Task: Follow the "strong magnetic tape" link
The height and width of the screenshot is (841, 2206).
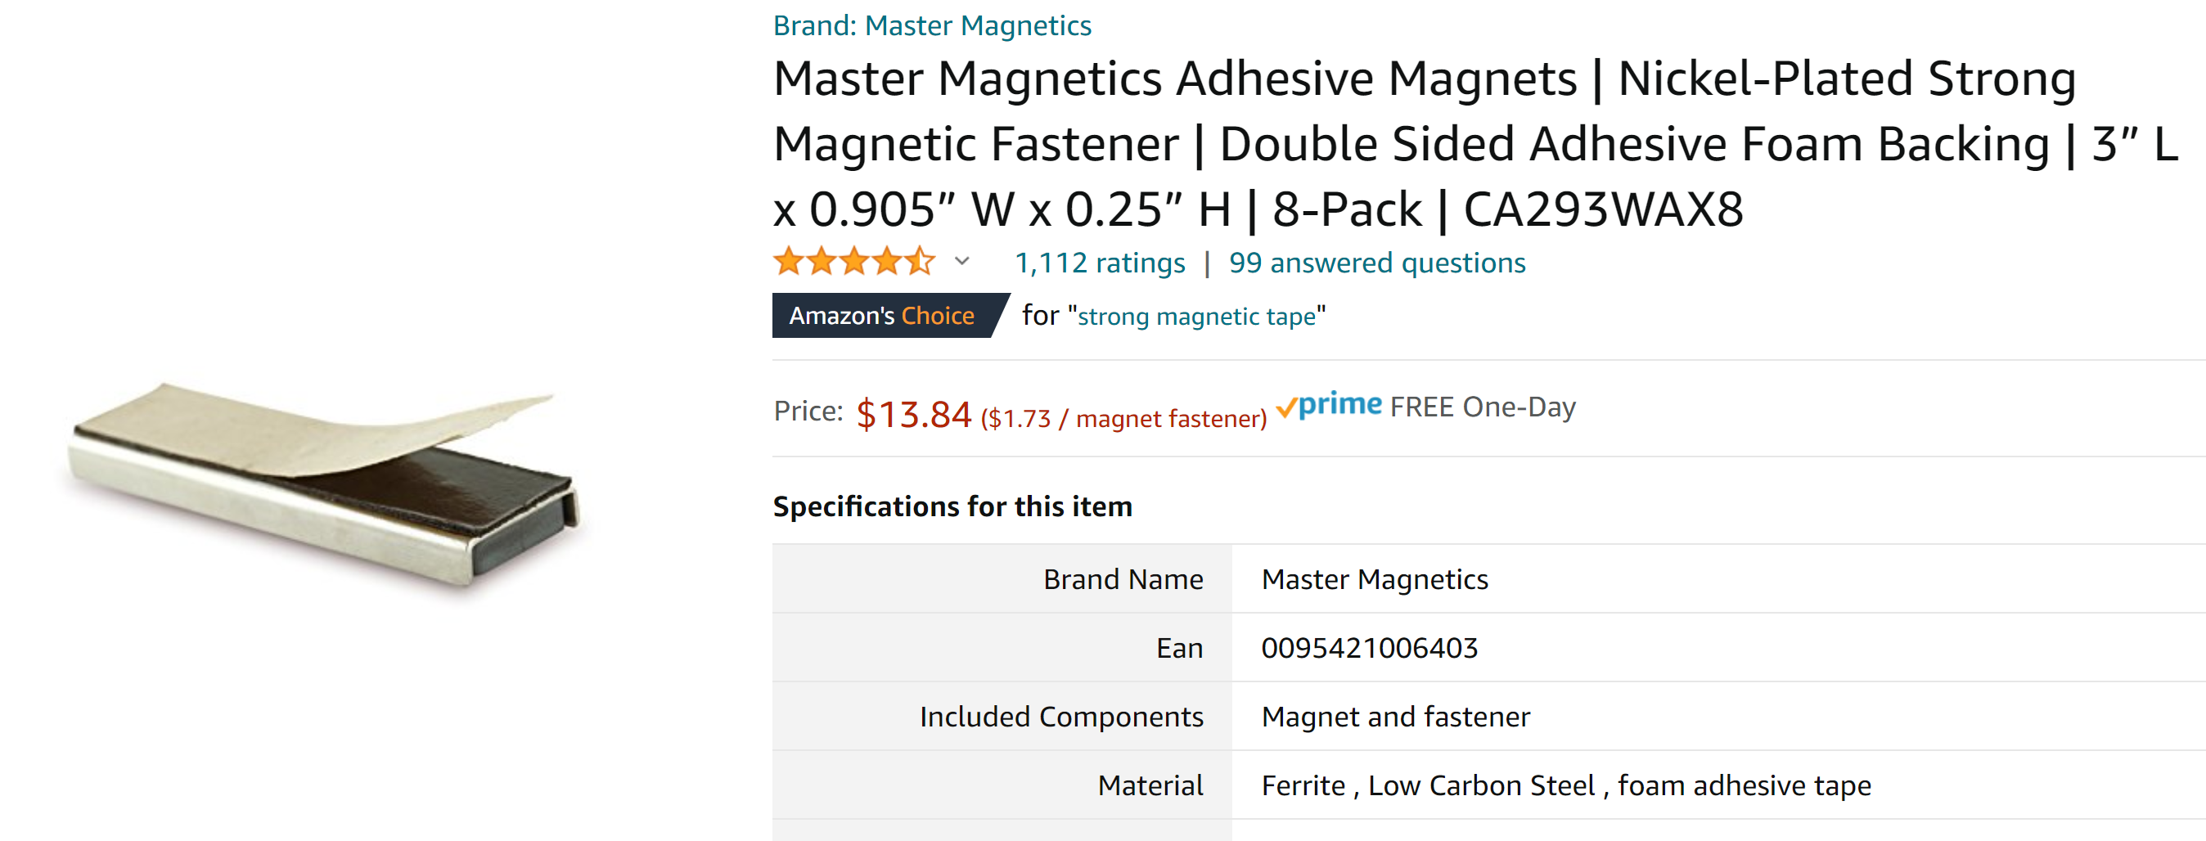Action: tap(1196, 317)
